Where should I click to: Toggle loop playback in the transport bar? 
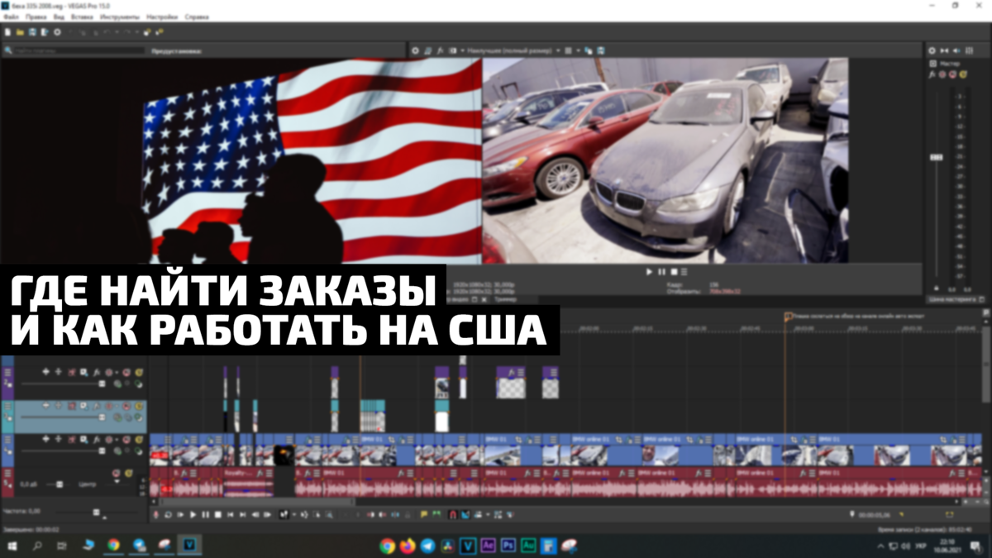(169, 514)
